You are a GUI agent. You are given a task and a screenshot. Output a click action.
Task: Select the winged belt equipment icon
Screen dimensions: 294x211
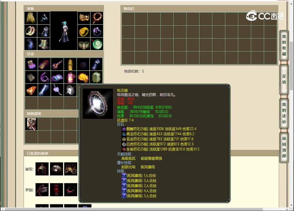click(x=84, y=44)
